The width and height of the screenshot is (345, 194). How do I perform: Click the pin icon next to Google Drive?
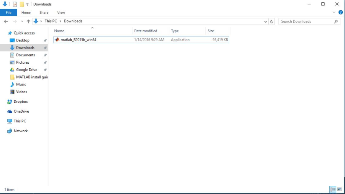click(45, 70)
